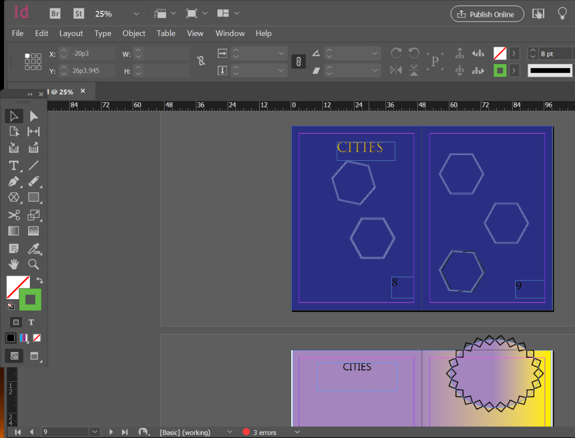The image size is (575, 438).
Task: Switch to the Direct Selection tool
Action: [34, 116]
